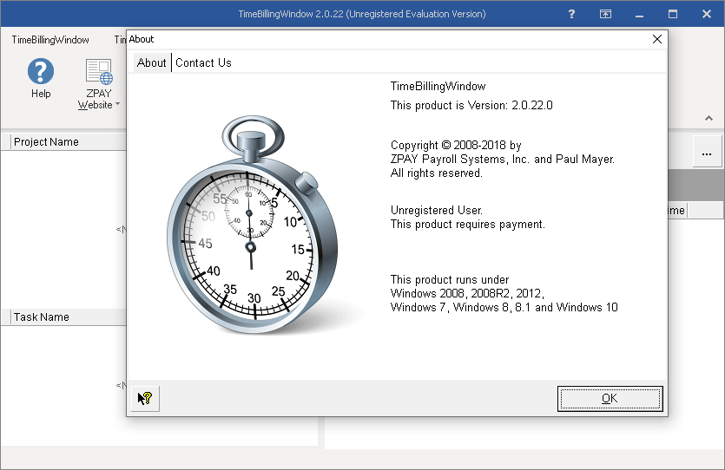This screenshot has width=725, height=470.
Task: Close the About dialog
Action: tap(657, 39)
